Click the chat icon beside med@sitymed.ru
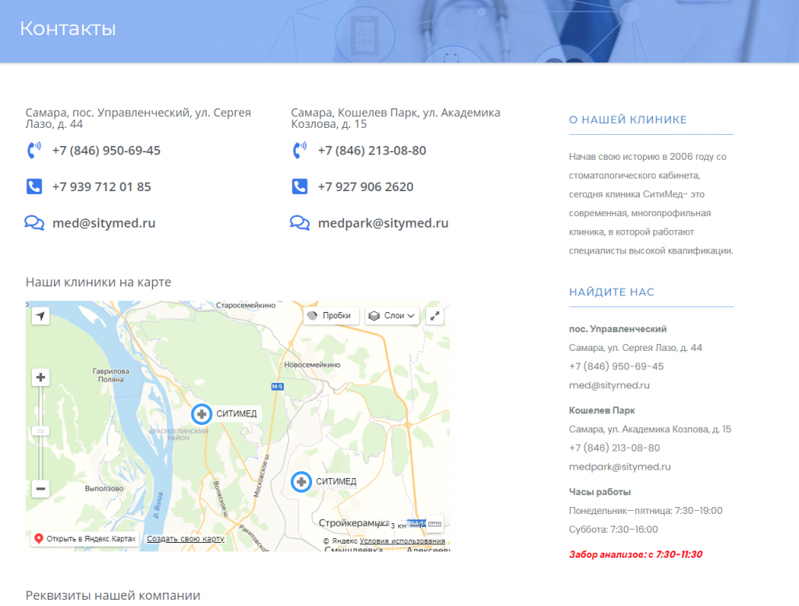This screenshot has height=606, width=799. pos(34,223)
